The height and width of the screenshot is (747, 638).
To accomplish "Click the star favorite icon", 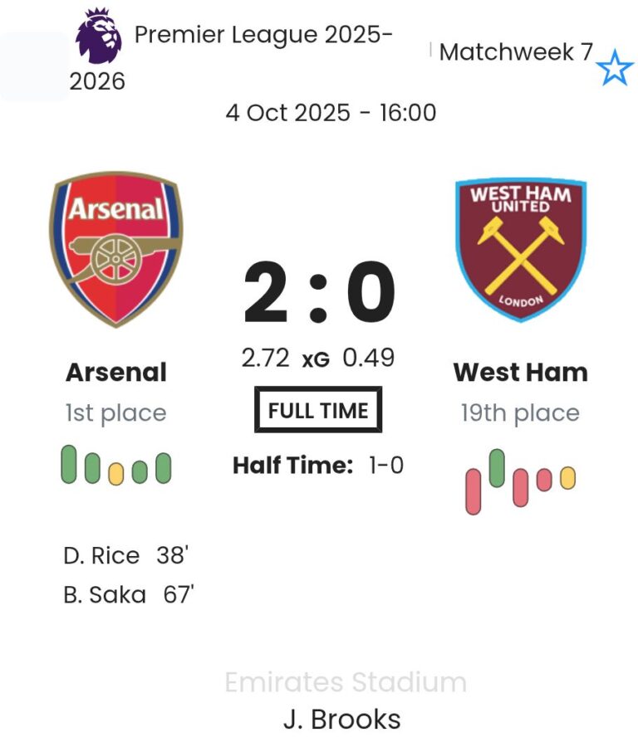I will 615,68.
